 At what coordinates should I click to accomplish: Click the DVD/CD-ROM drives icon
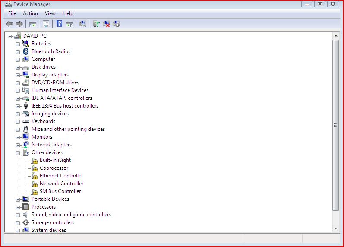26,82
